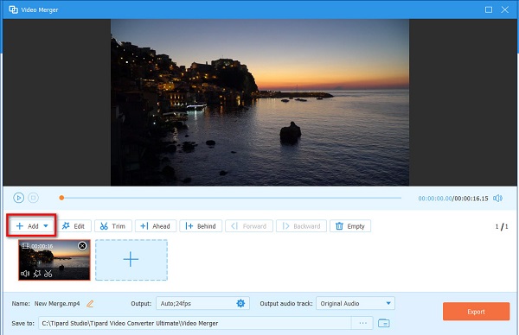Rename output with the pencil icon
The width and height of the screenshot is (519, 335).
[x=90, y=303]
